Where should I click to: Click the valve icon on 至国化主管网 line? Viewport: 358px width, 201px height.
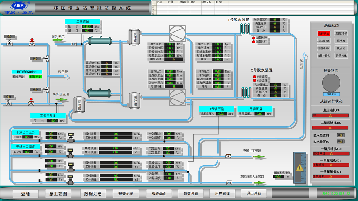coord(228,156)
